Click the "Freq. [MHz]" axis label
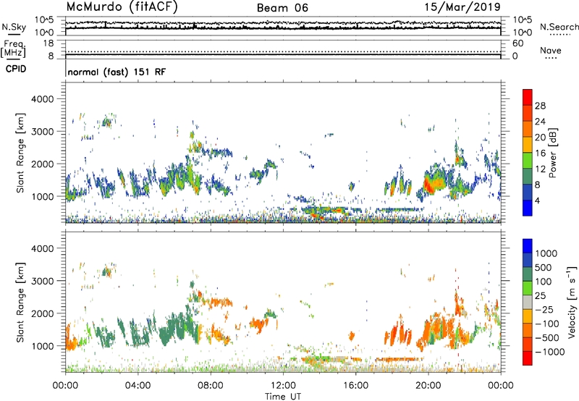This screenshot has height=401, width=579. click(14, 49)
